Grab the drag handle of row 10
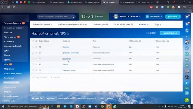 (36, 47)
